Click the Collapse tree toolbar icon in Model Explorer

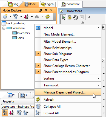pos(16,17)
